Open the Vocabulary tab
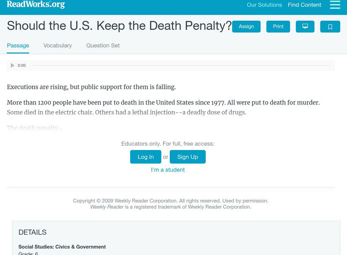The image size is (347, 255). click(x=58, y=46)
